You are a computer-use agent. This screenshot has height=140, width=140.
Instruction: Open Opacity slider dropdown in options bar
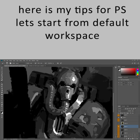tap(33, 63)
